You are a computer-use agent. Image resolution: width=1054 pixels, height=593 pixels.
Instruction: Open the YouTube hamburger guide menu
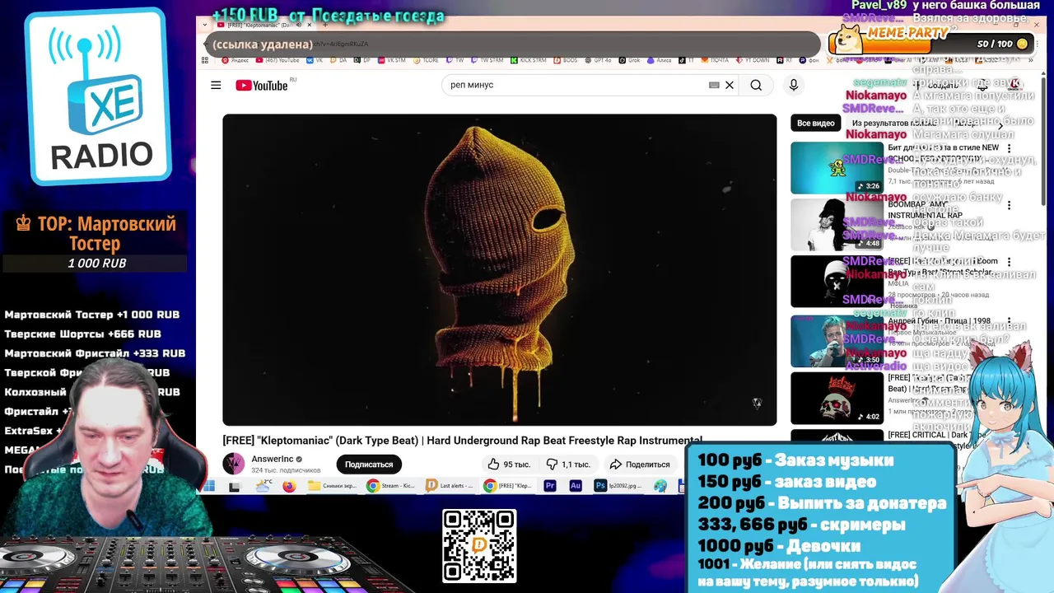pyautogui.click(x=216, y=85)
